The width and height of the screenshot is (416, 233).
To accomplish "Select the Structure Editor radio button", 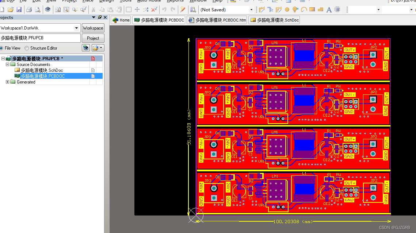I will [27, 48].
